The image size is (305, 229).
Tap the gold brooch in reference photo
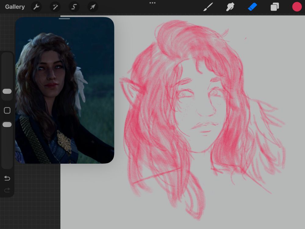64,141
